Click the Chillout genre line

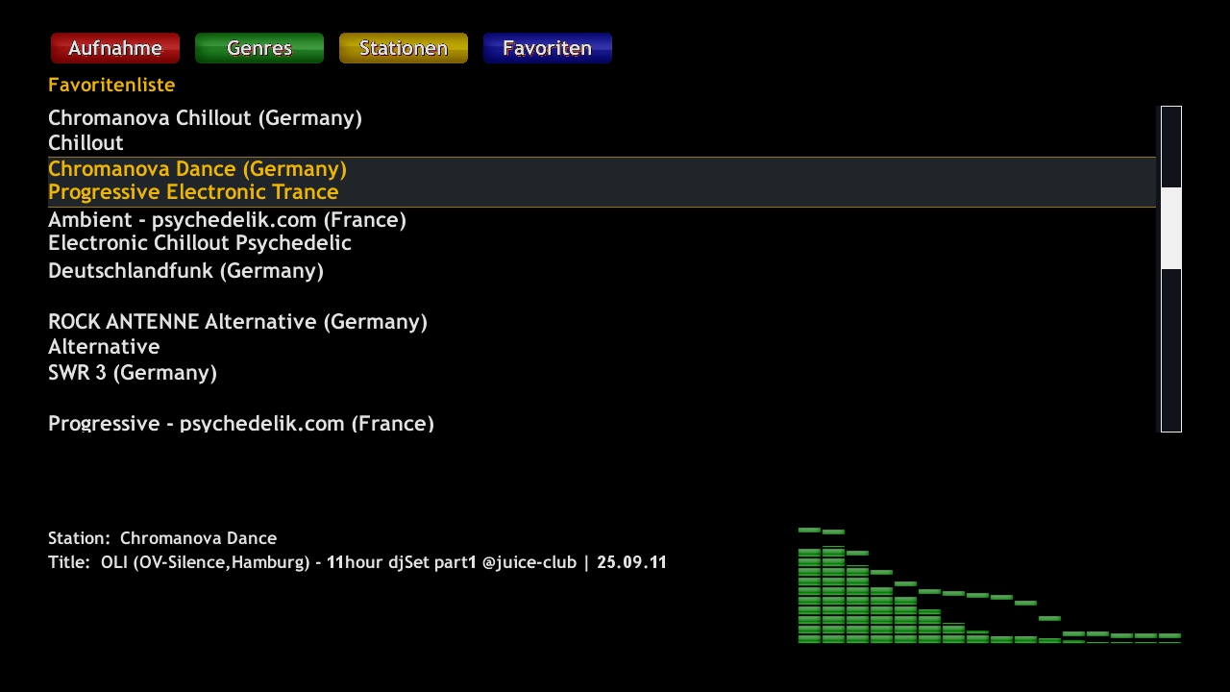(x=86, y=142)
